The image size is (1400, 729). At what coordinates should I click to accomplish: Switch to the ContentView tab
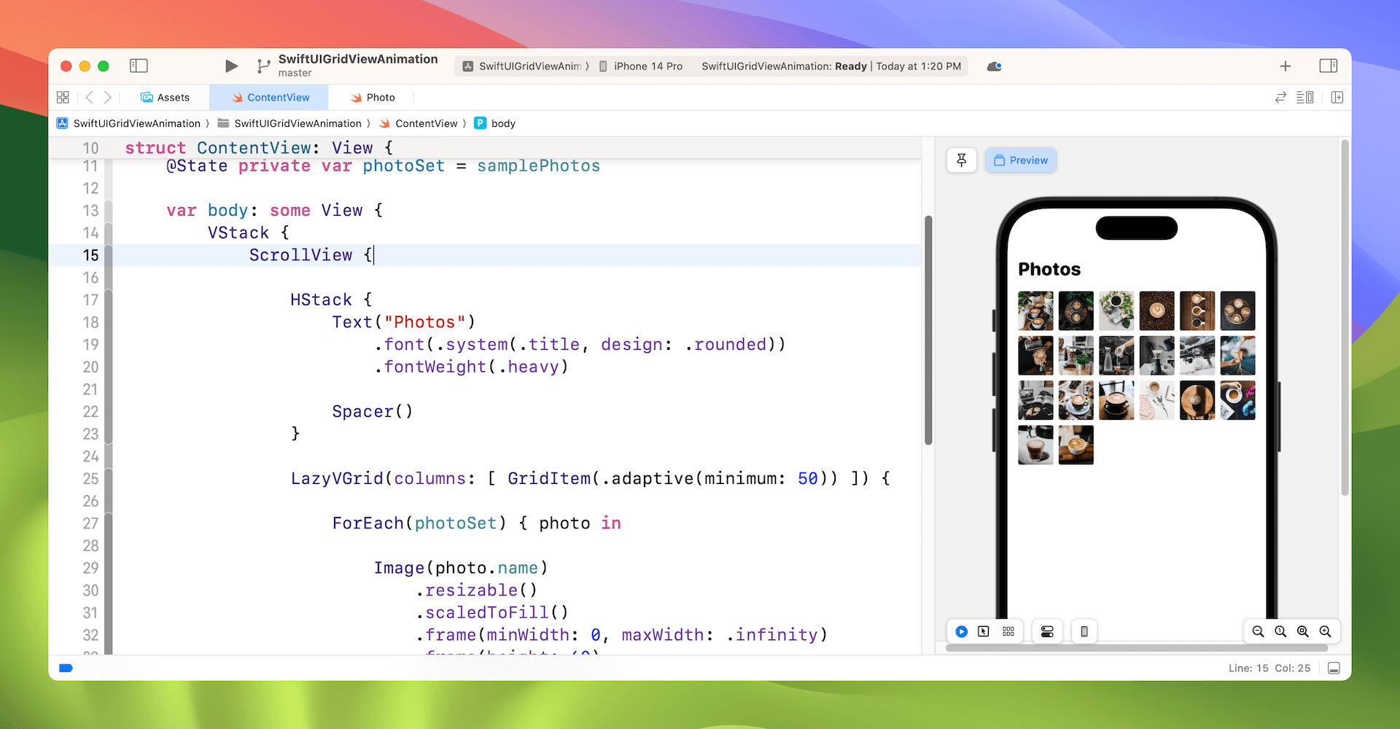tap(269, 98)
